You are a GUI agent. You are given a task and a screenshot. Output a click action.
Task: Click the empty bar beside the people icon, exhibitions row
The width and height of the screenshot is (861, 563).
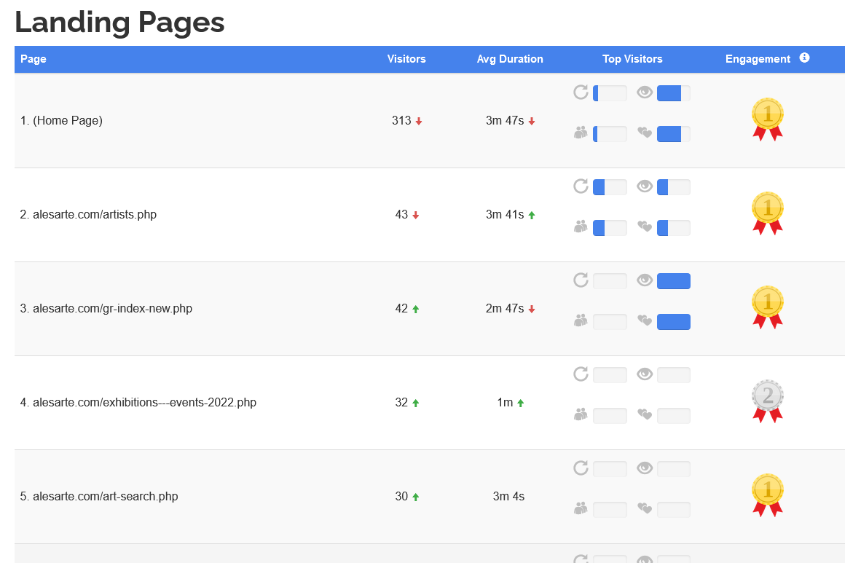610,416
